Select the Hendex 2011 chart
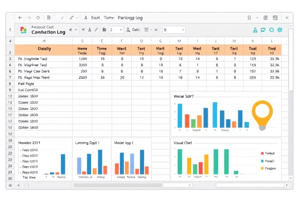The image size is (302, 201). (44, 159)
